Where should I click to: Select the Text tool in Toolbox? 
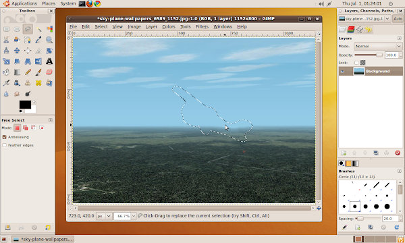[x=49, y=61]
